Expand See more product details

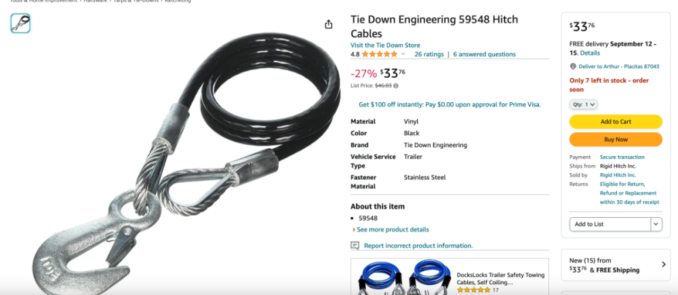[x=391, y=229]
